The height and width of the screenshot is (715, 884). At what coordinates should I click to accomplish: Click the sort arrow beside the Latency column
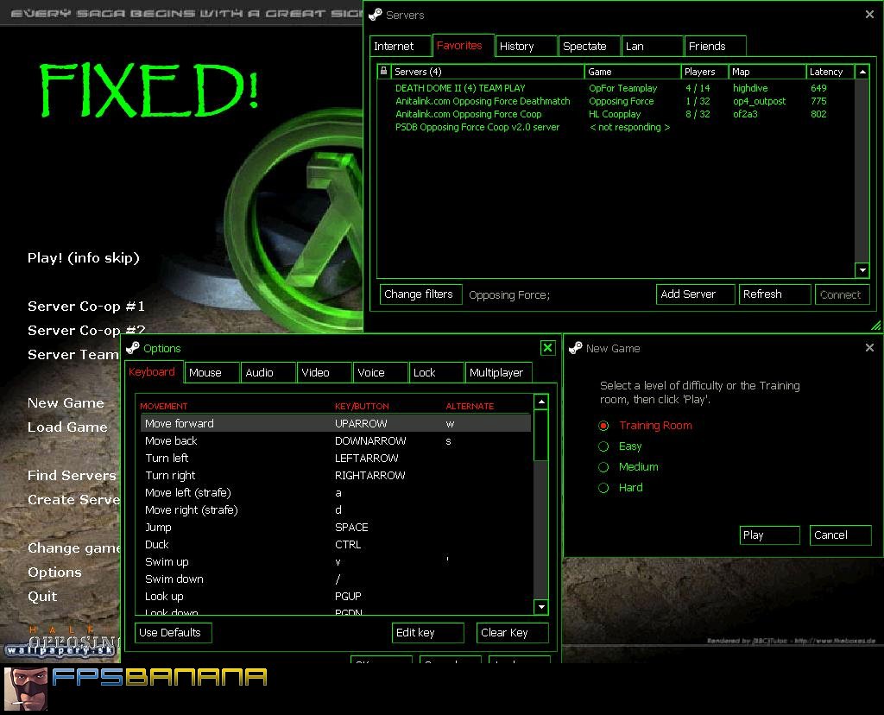[x=862, y=72]
